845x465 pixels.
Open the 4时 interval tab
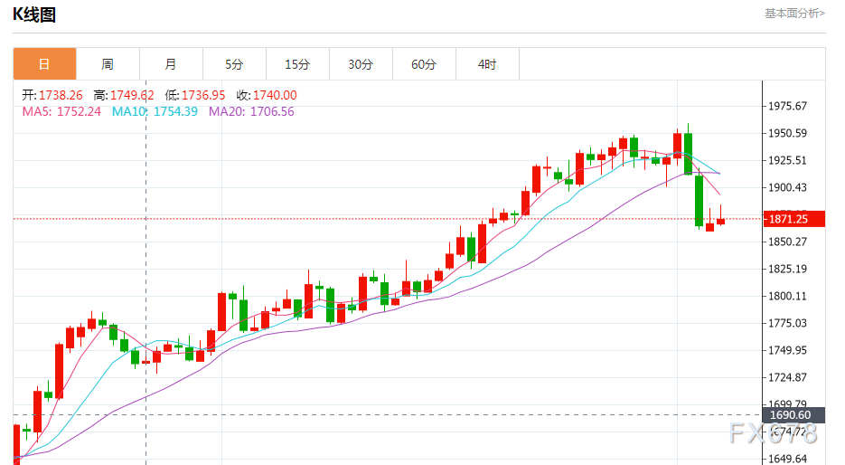(x=487, y=64)
